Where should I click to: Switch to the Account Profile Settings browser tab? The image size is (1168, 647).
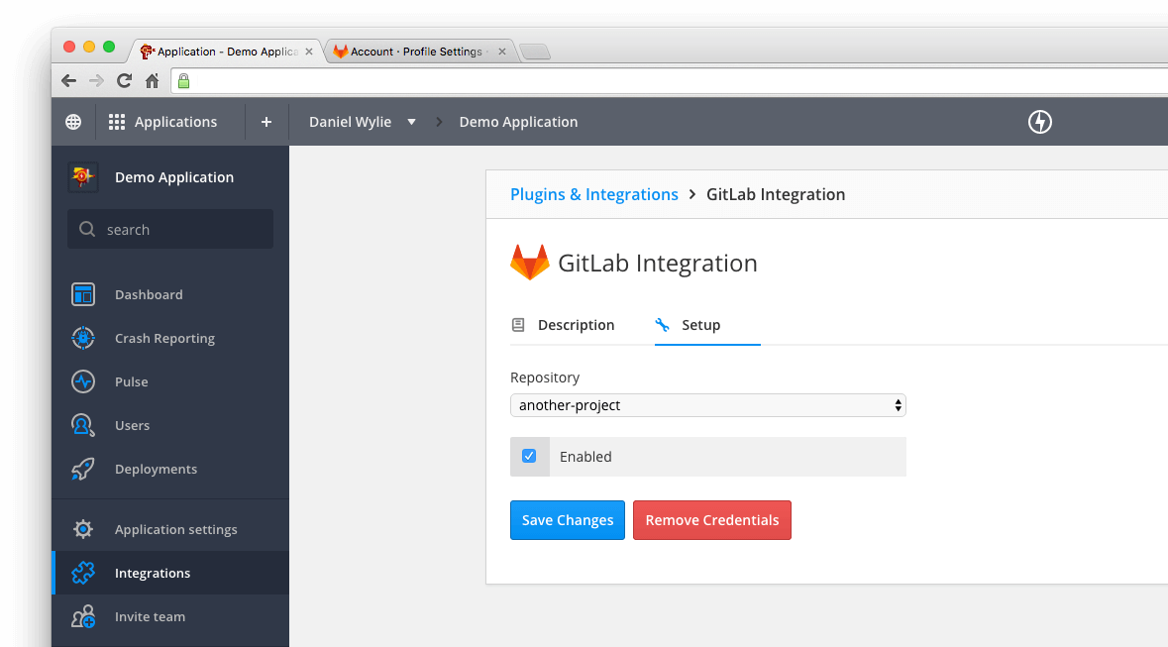click(416, 51)
